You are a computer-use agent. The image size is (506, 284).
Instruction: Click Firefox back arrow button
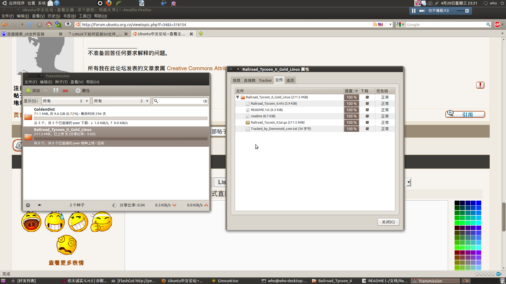[5, 24]
